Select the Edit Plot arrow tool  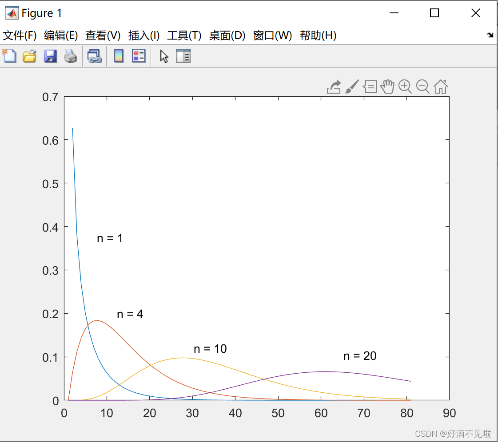(163, 56)
